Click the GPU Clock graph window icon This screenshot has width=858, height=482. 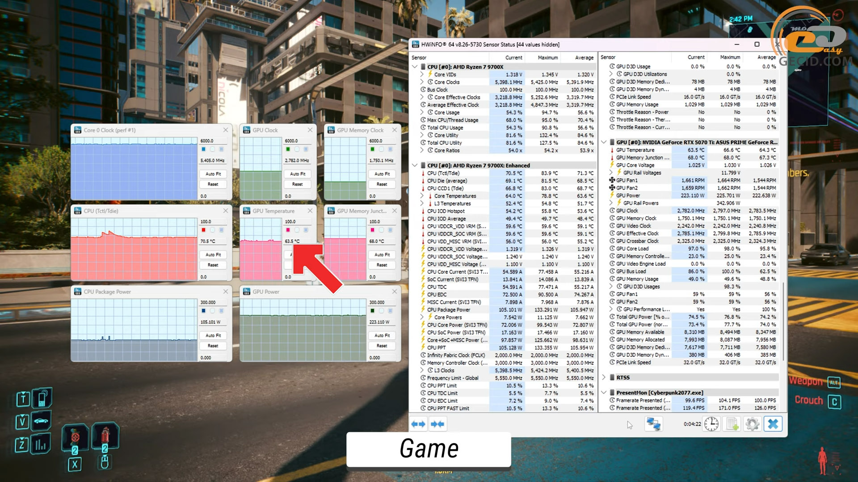point(247,130)
